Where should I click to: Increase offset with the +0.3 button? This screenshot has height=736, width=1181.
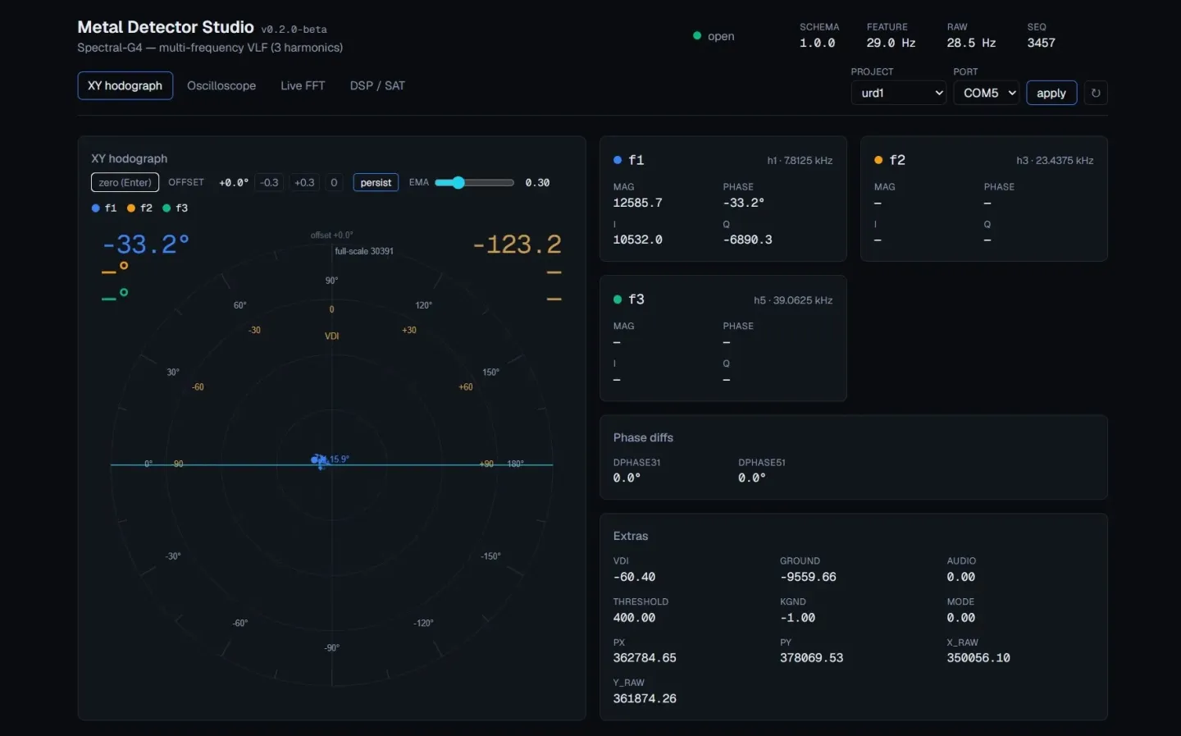(x=304, y=182)
